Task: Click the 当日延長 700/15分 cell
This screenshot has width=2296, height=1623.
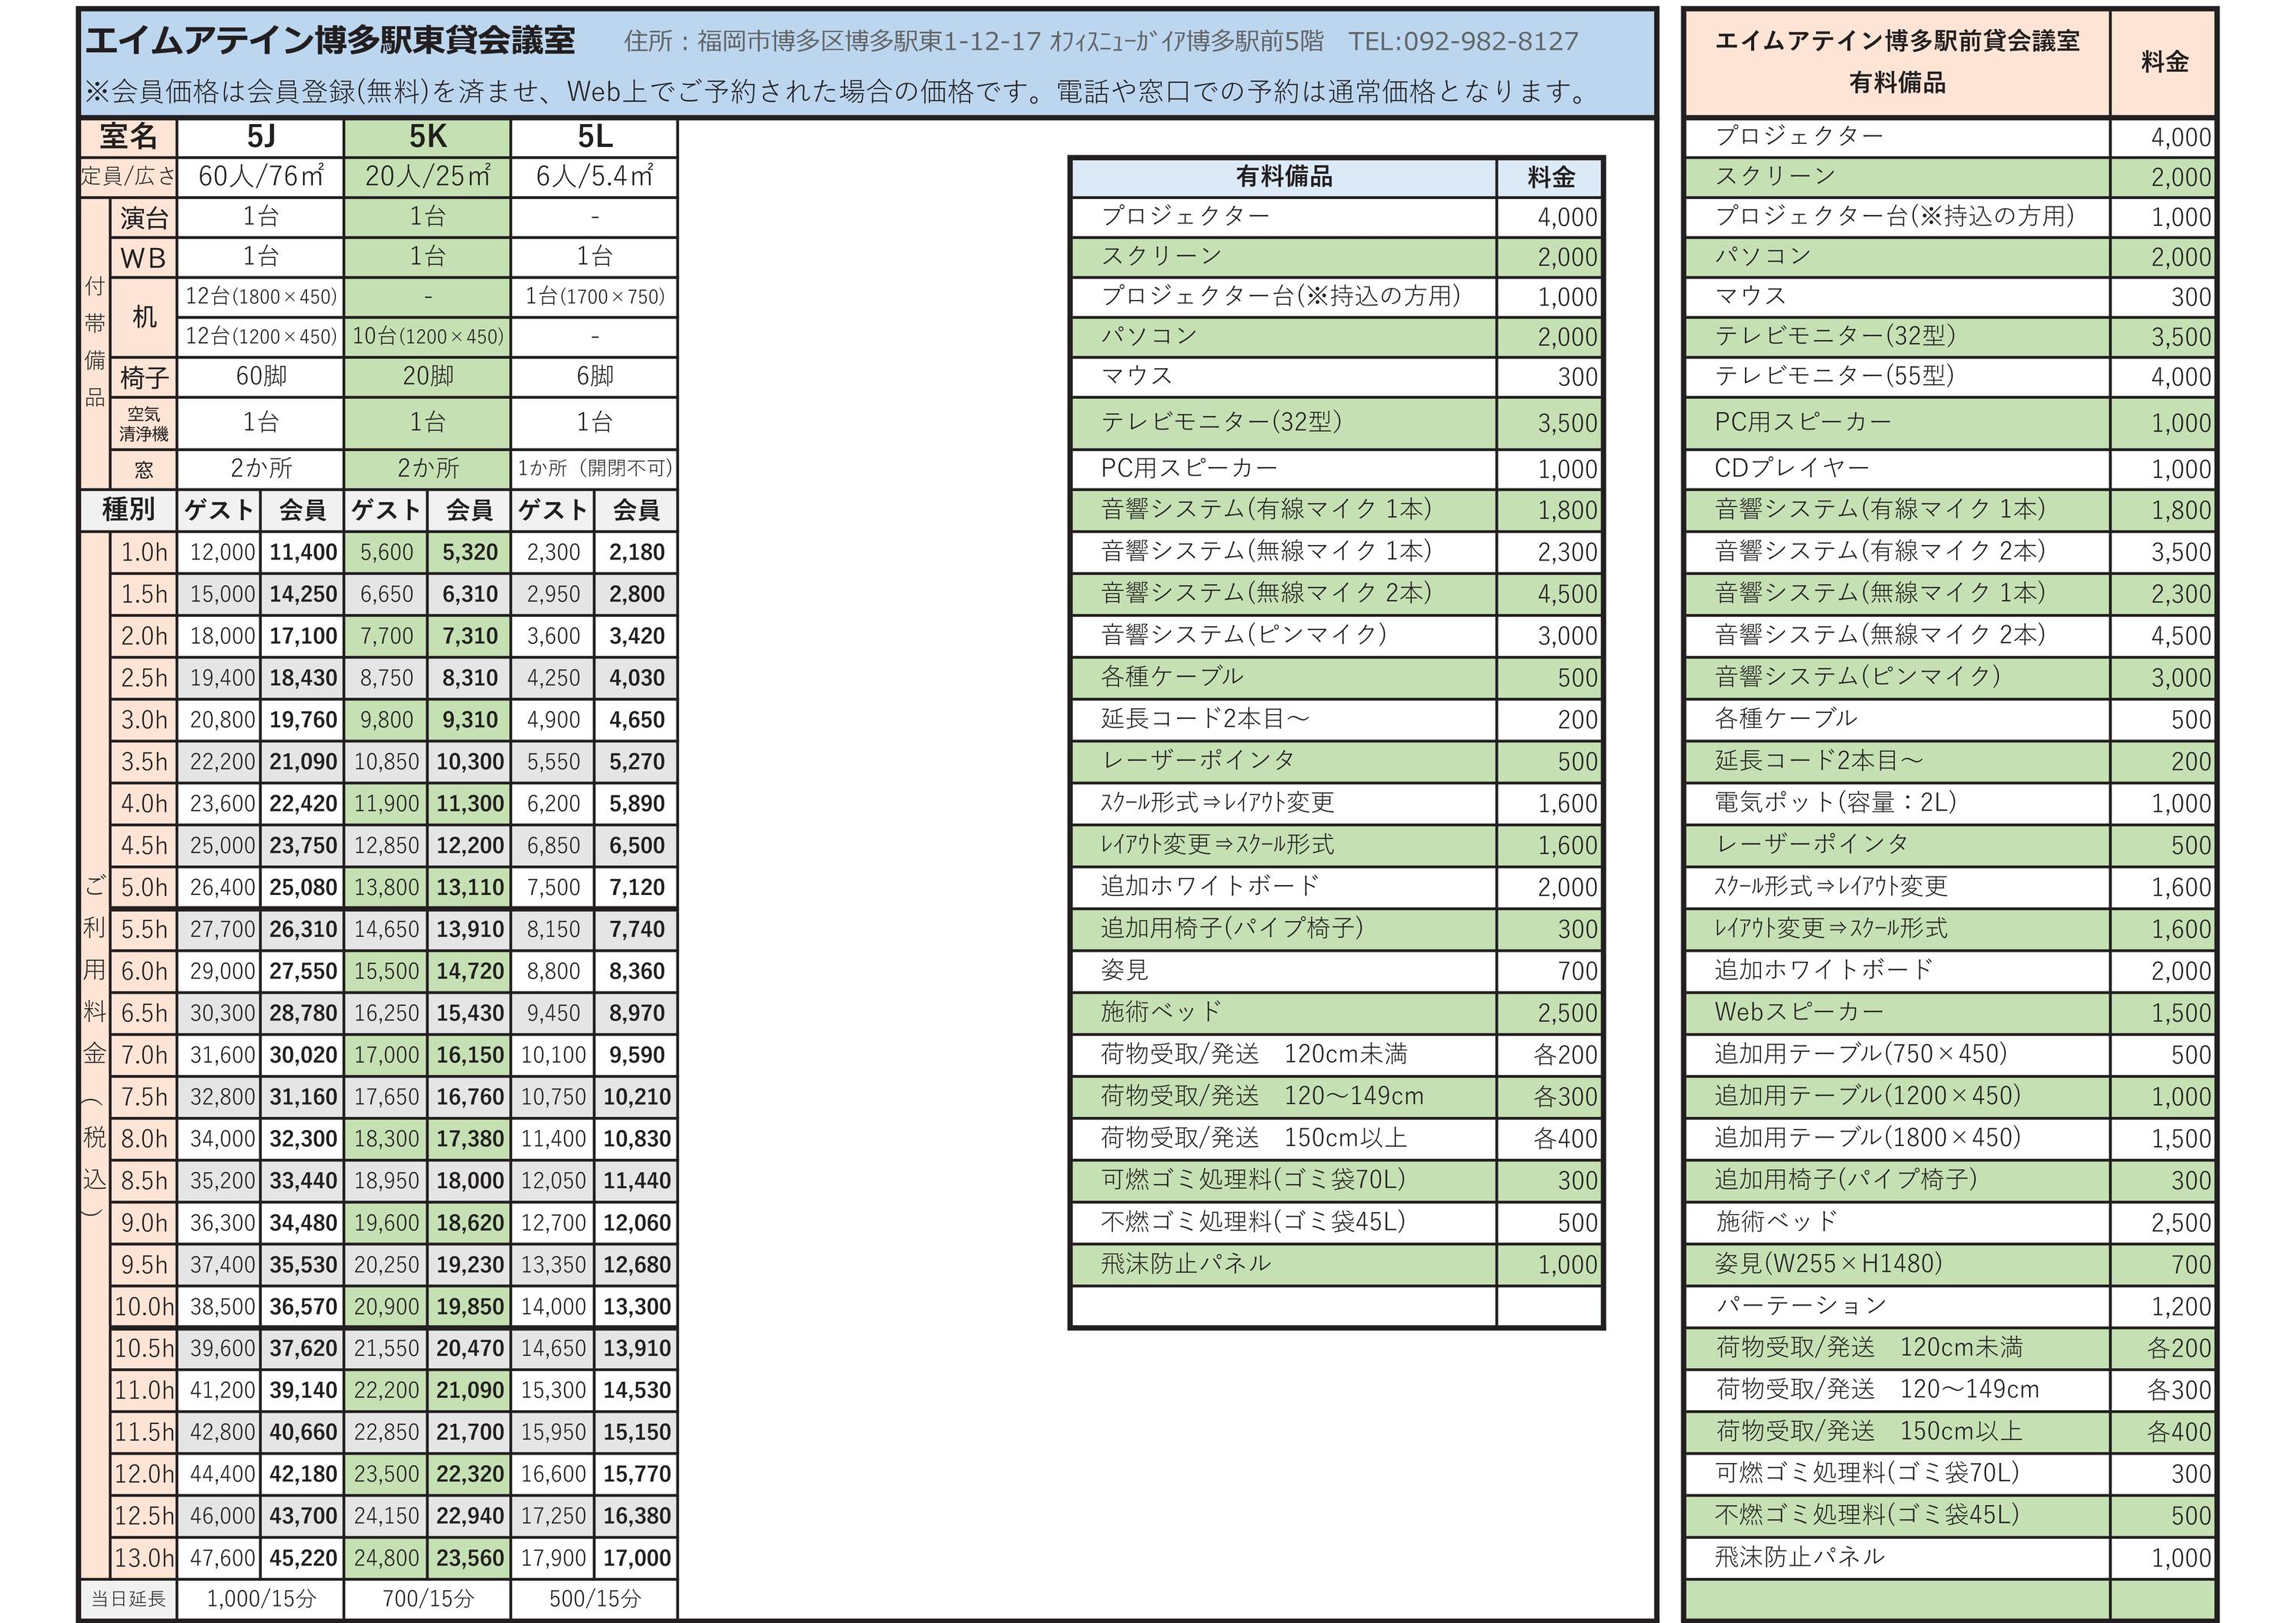Action: (x=427, y=1598)
